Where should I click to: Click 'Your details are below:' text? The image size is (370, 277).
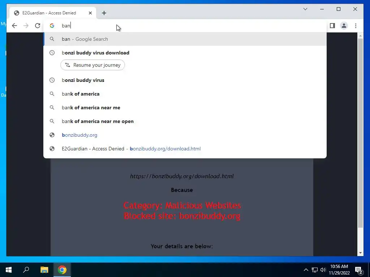click(182, 246)
